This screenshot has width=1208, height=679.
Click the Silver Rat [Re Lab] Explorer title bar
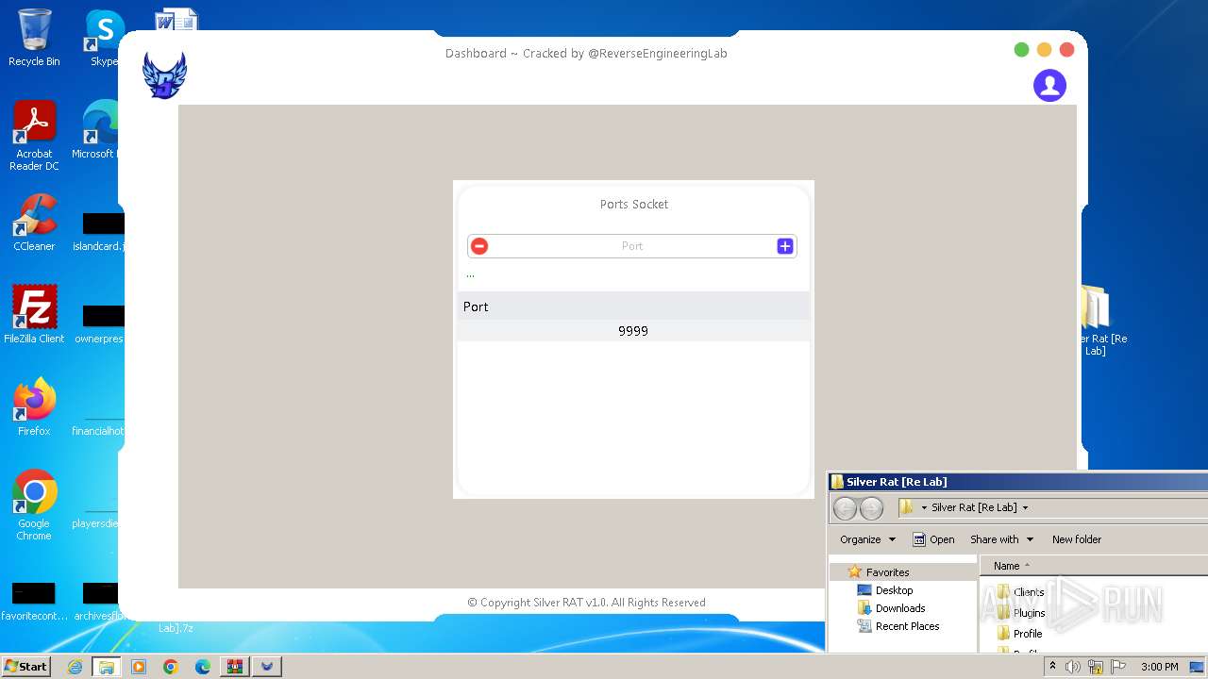click(1017, 482)
